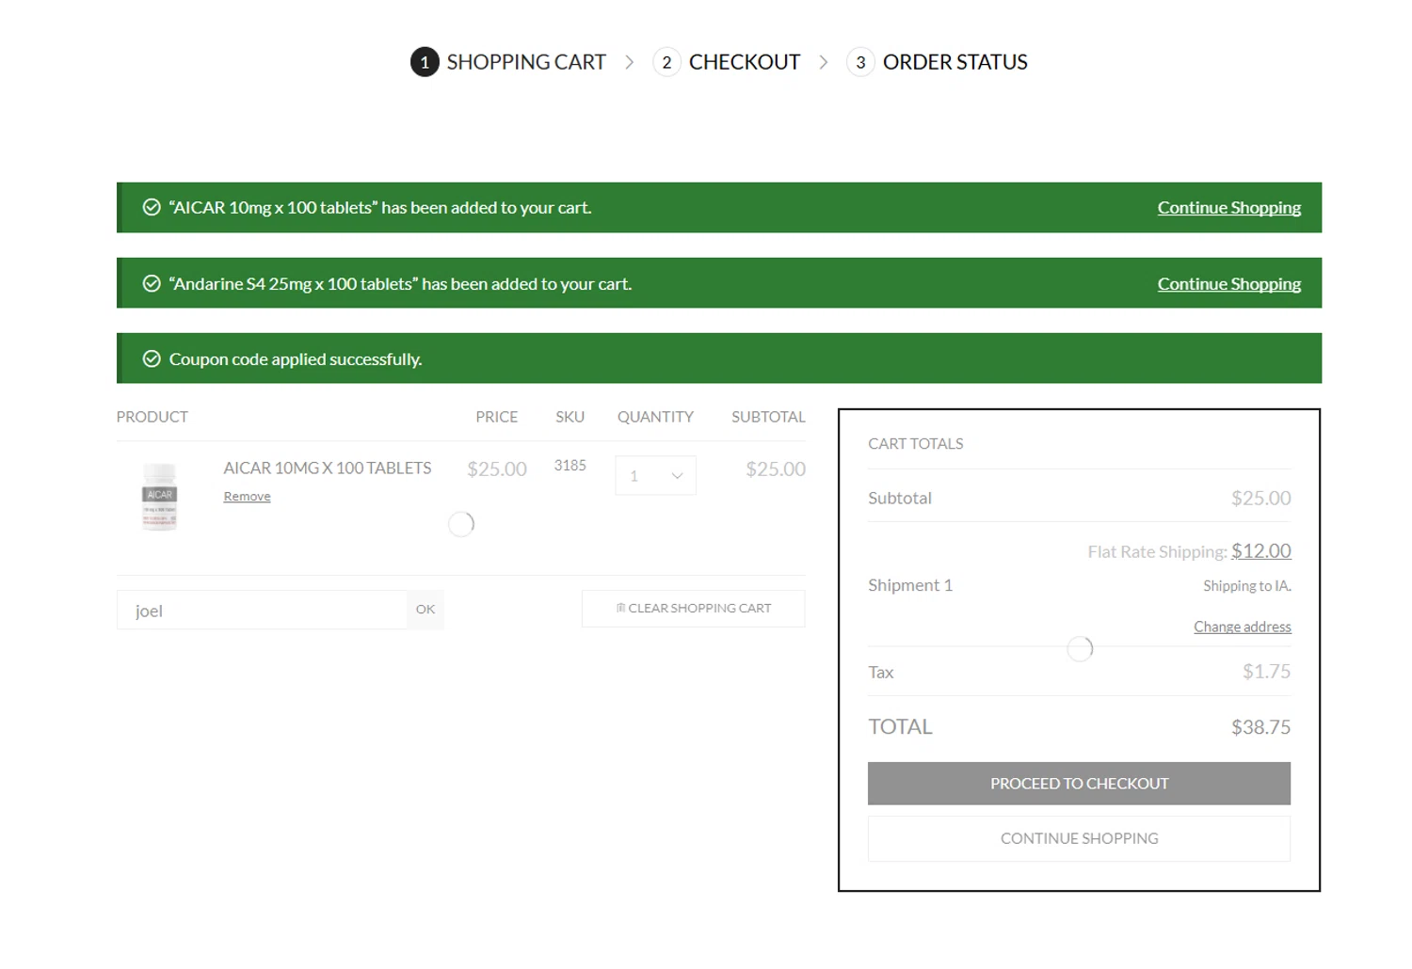Click Continue Shopping link in Andarine notice
1412x969 pixels.
[1229, 284]
